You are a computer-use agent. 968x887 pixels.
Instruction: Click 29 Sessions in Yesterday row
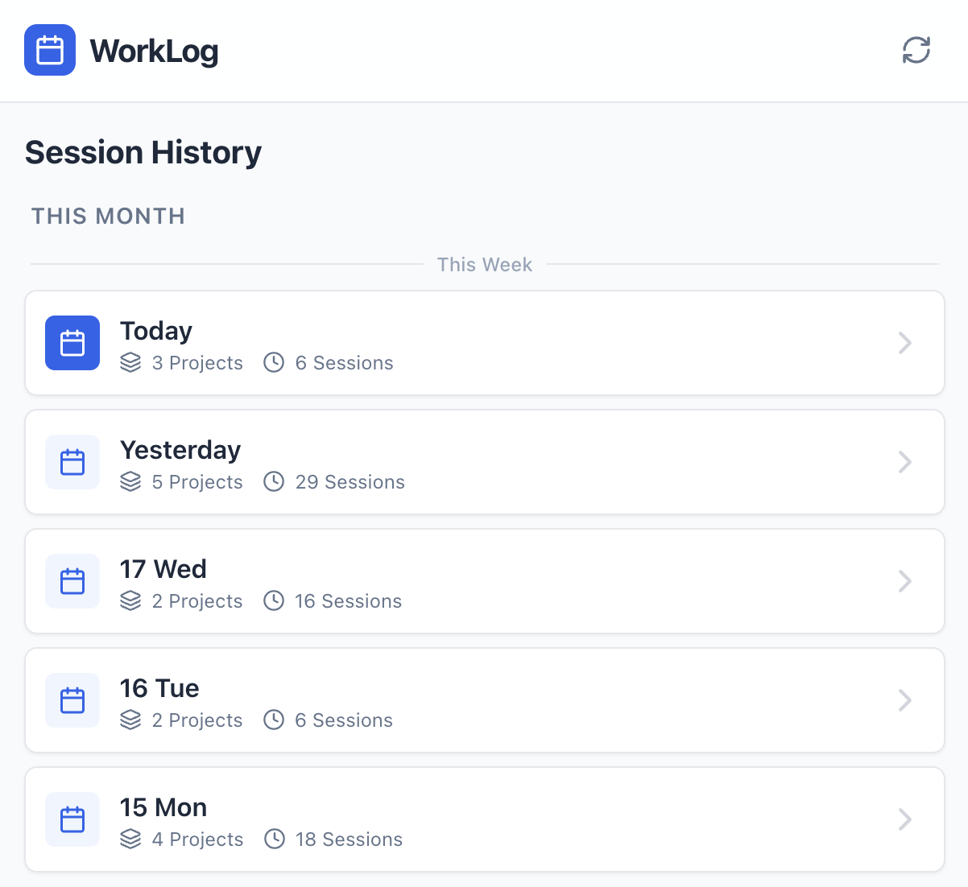pyautogui.click(x=350, y=482)
